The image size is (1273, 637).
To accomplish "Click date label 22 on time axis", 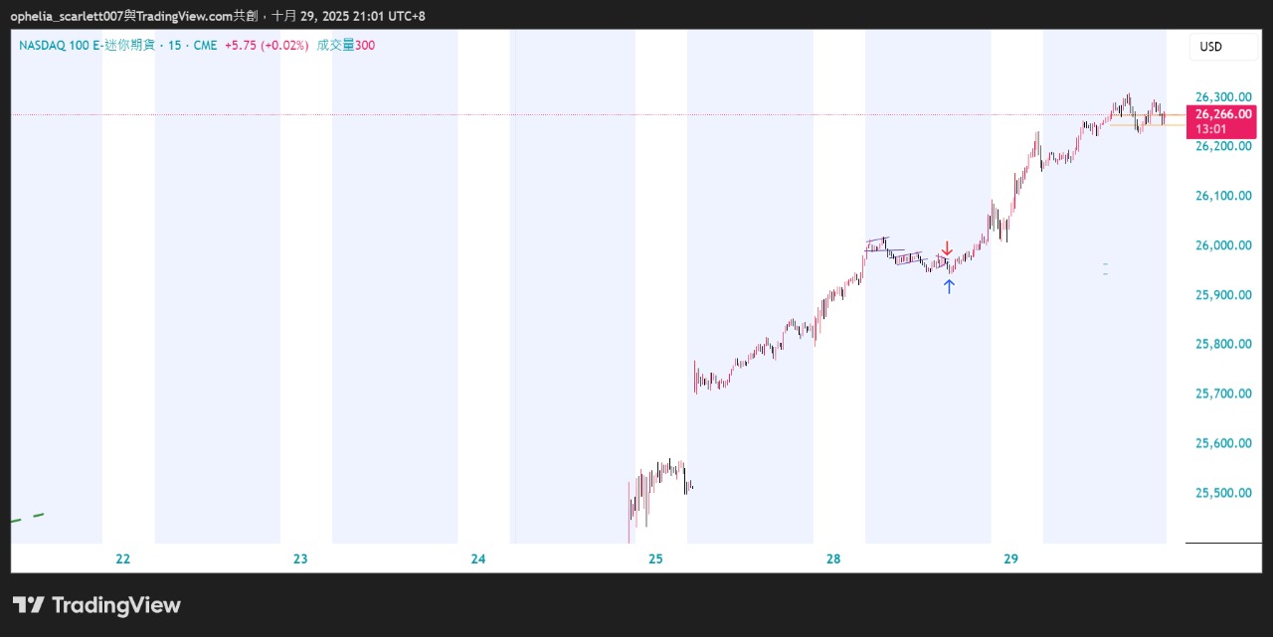I will (123, 559).
